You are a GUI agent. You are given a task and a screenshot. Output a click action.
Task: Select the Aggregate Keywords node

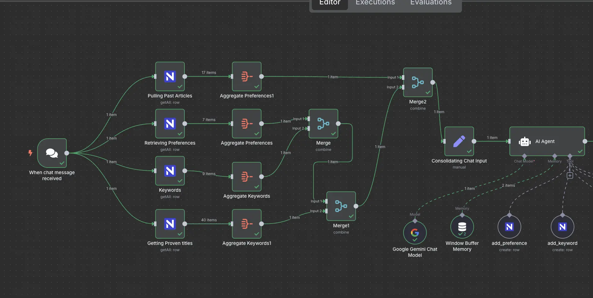(247, 177)
